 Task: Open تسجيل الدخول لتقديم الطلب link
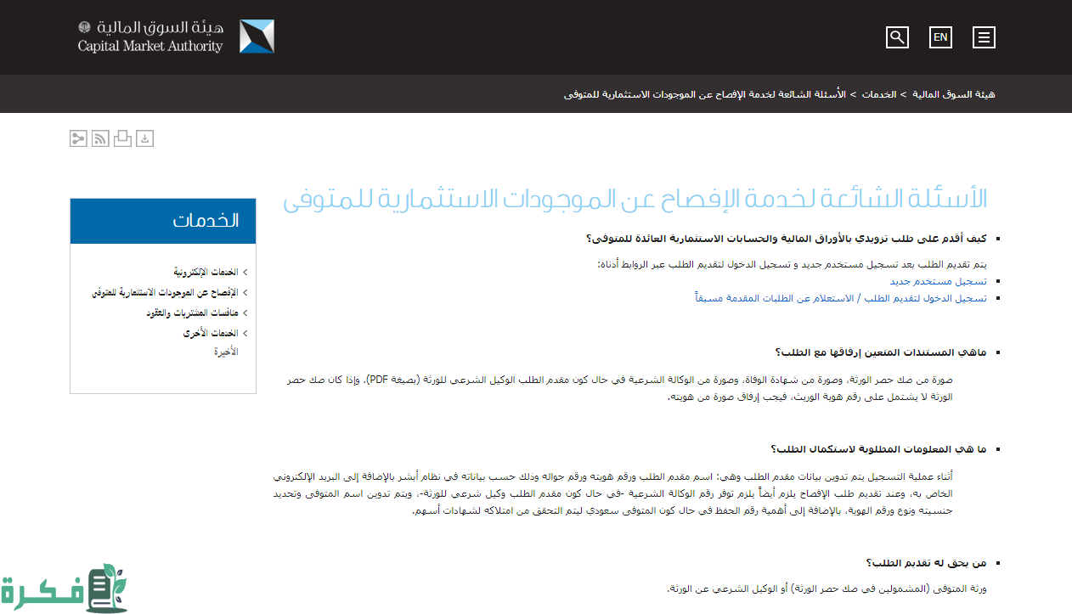click(x=840, y=298)
